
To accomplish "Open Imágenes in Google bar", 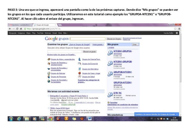I will 21,33.
